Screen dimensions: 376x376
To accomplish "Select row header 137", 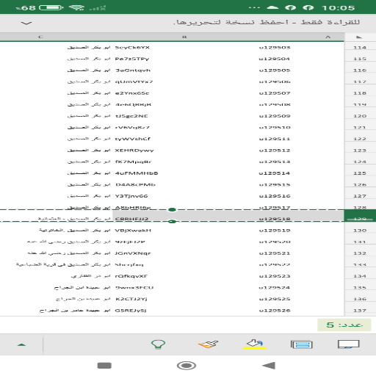I will point(360,311).
